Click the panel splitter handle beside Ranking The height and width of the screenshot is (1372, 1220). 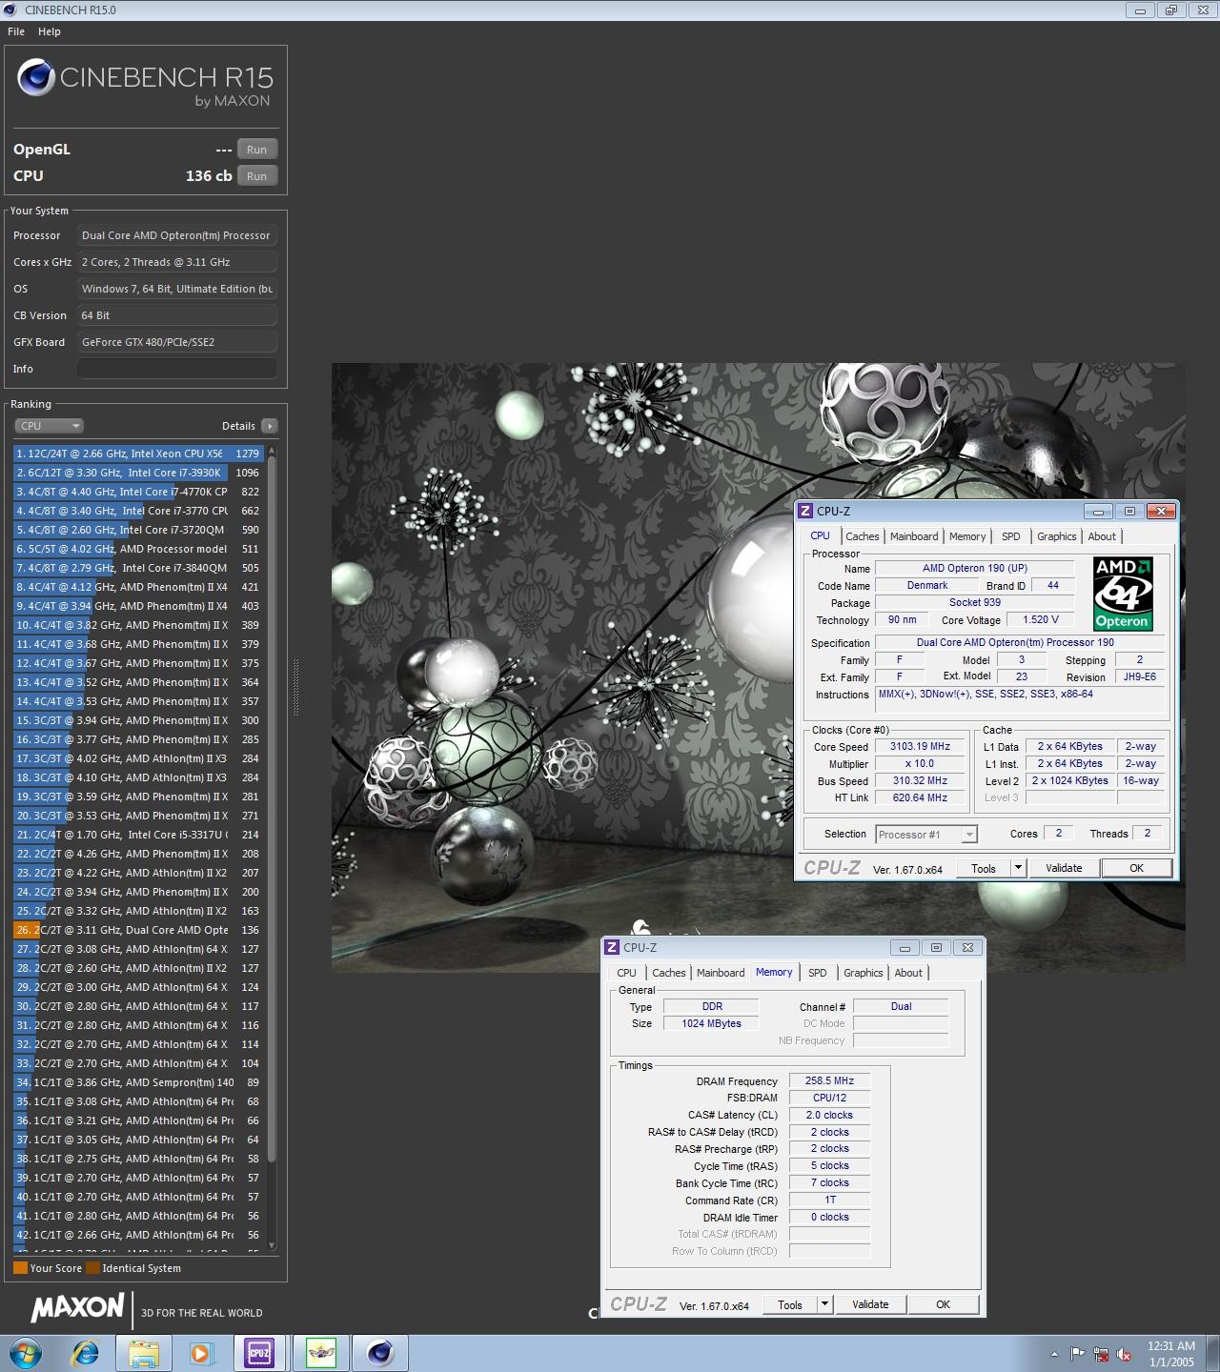click(295, 686)
